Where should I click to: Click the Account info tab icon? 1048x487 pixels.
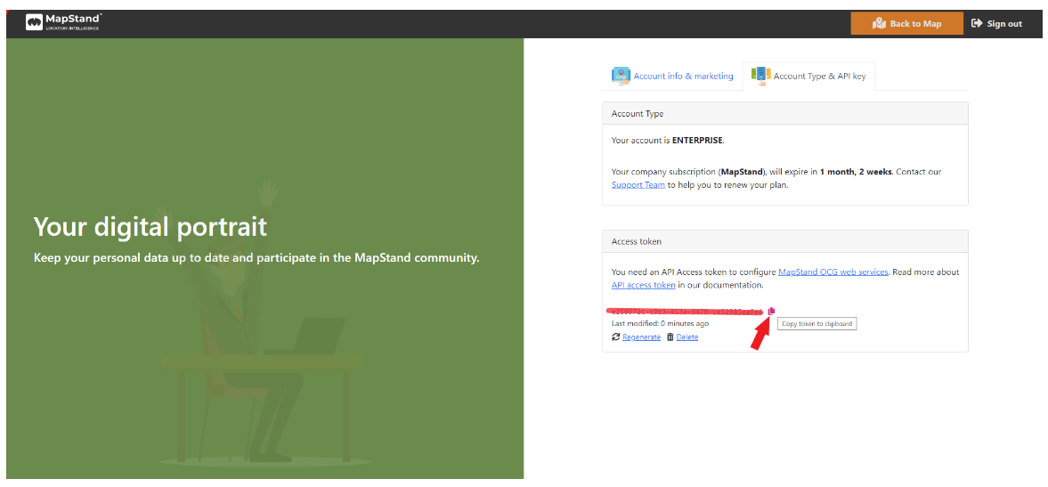point(621,76)
